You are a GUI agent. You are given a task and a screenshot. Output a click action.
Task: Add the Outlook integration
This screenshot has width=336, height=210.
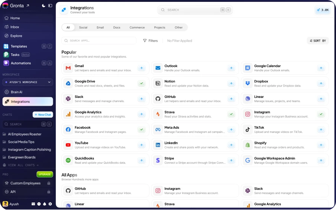(231, 68)
